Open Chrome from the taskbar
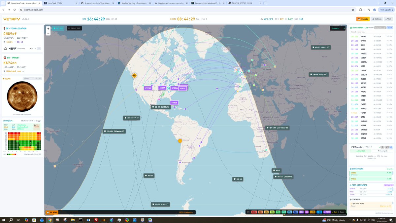The width and height of the screenshot is (396, 223). tap(49, 220)
